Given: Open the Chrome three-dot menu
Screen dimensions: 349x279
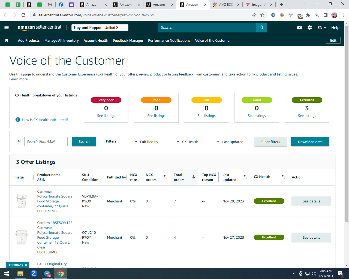Looking at the screenshot, I should tap(343, 15).
